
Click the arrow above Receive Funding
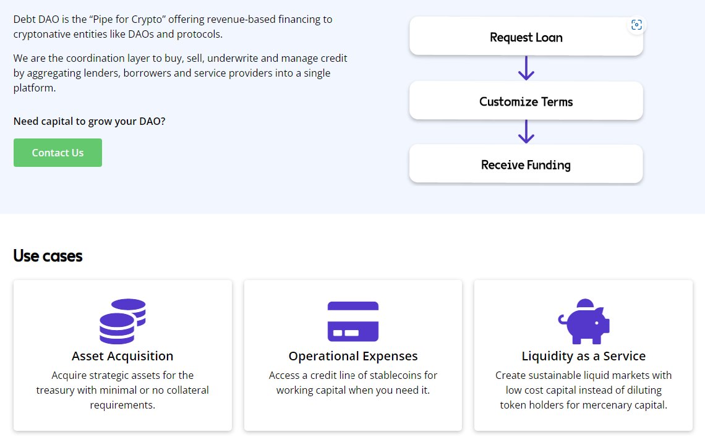pos(526,132)
